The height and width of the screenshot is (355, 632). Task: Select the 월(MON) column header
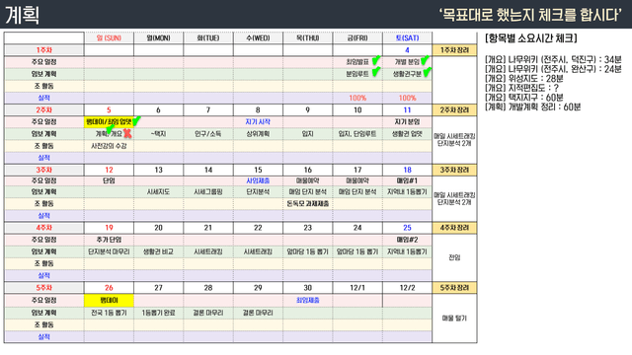tap(158, 37)
